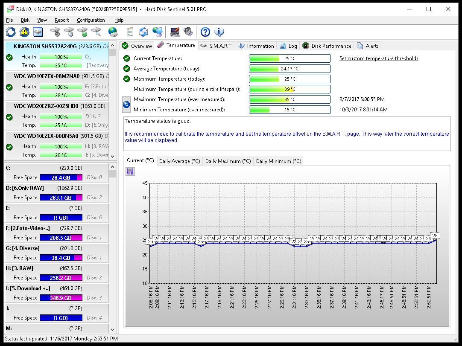Select the Daily Minimum (°C) graph tab
Image resolution: width=462 pixels, height=346 pixels.
(x=278, y=161)
